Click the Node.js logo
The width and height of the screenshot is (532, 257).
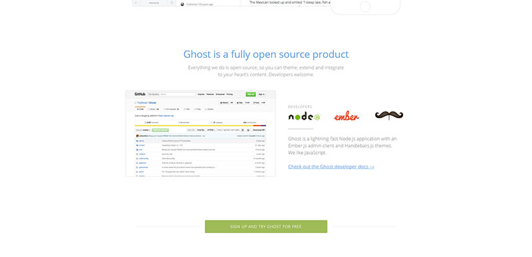(x=304, y=117)
